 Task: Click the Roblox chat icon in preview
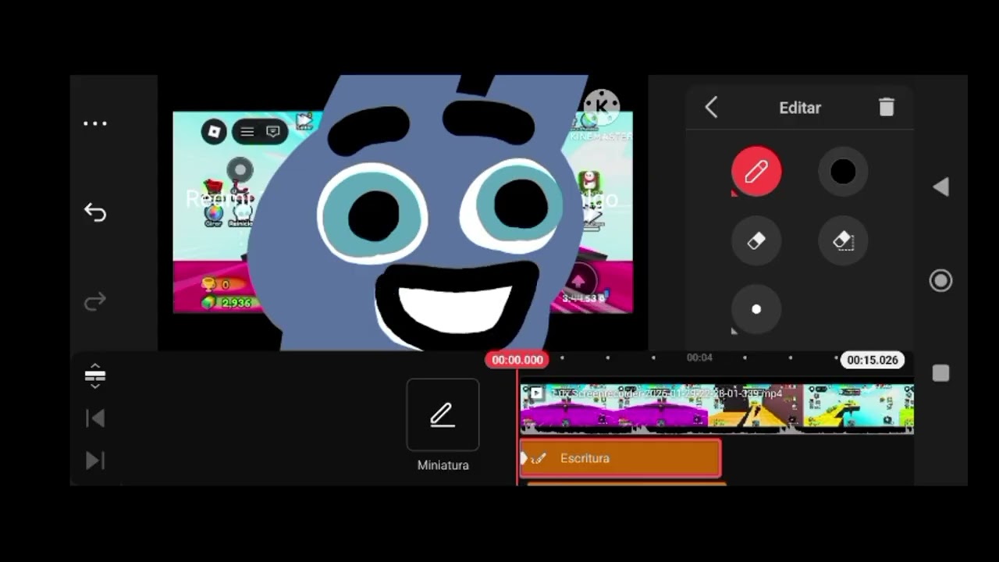coord(272,132)
